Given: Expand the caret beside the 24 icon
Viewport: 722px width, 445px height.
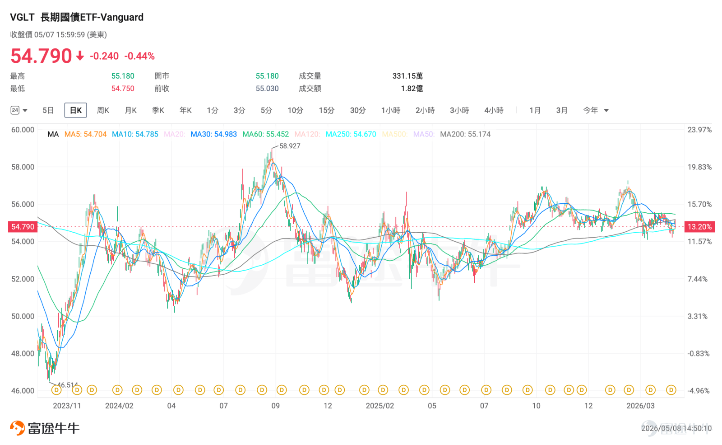Looking at the screenshot, I should [25, 110].
